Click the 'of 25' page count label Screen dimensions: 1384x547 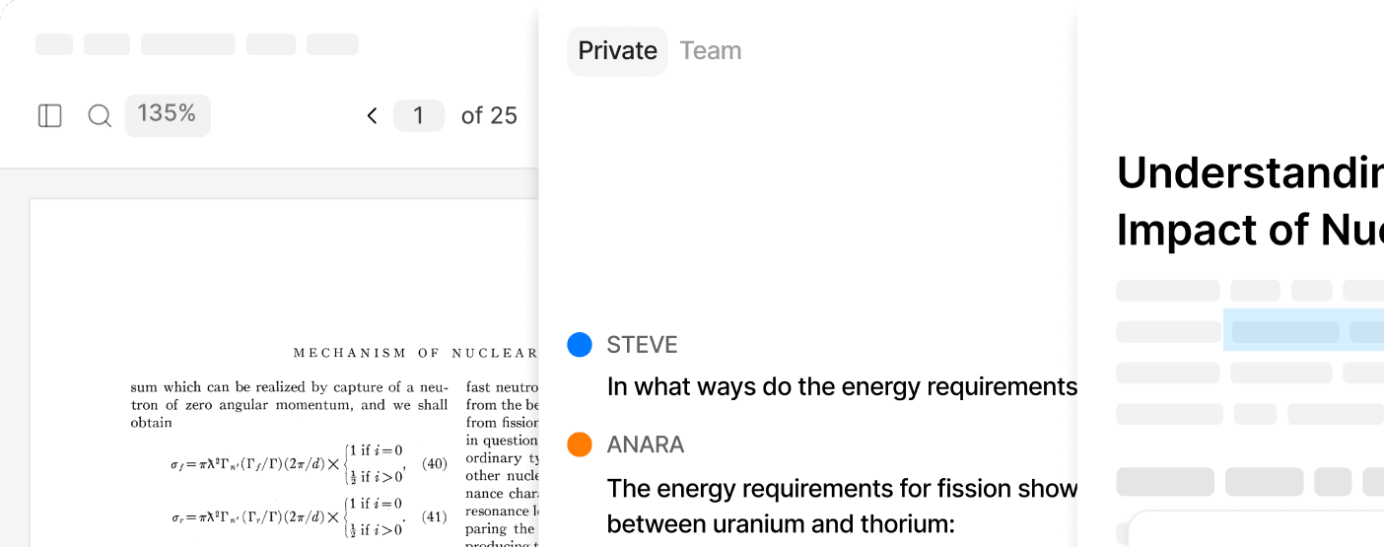click(489, 116)
